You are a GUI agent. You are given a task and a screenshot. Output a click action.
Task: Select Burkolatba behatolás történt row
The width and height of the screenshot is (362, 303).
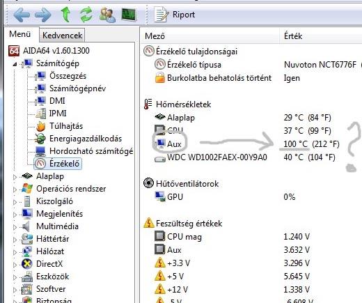coord(219,78)
